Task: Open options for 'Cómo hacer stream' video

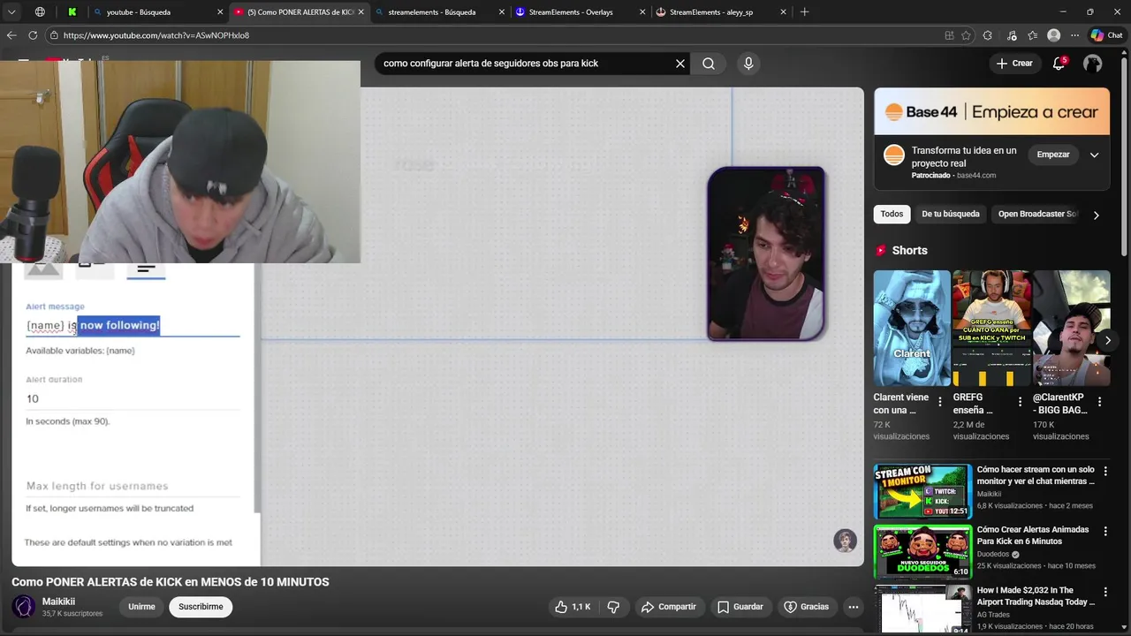Action: point(1105,472)
